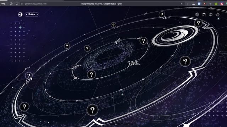
Task: Click the sparkle star icon below share icon
Action: pyautogui.click(x=218, y=18)
